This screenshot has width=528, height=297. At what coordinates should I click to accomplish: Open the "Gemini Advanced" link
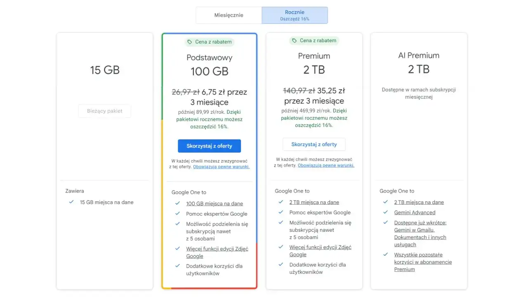pos(415,212)
